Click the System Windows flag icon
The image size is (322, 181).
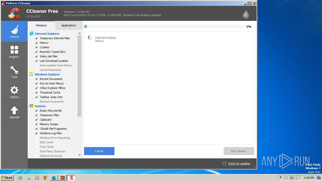click(31, 106)
